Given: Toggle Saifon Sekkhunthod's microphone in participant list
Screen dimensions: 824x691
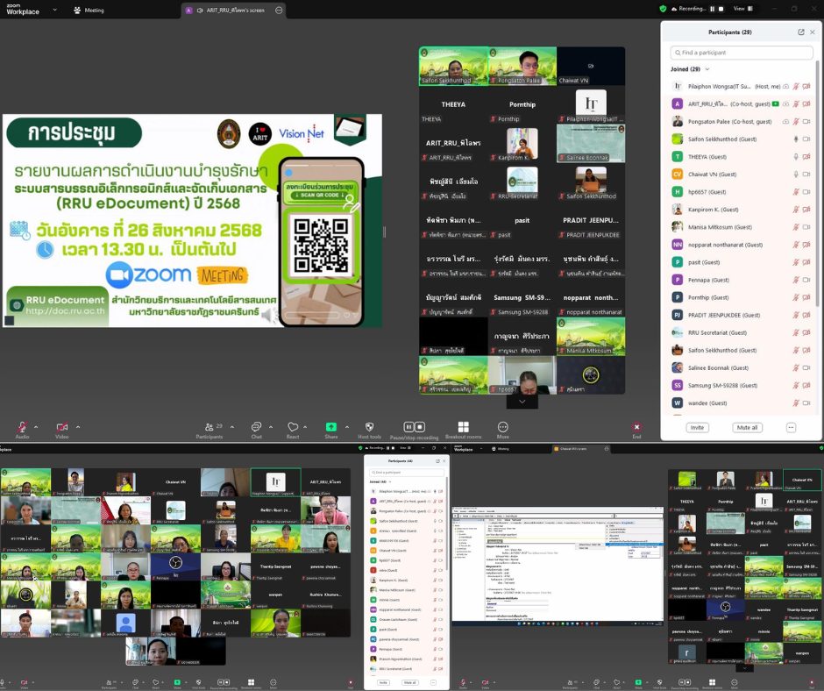Looking at the screenshot, I should tap(796, 139).
